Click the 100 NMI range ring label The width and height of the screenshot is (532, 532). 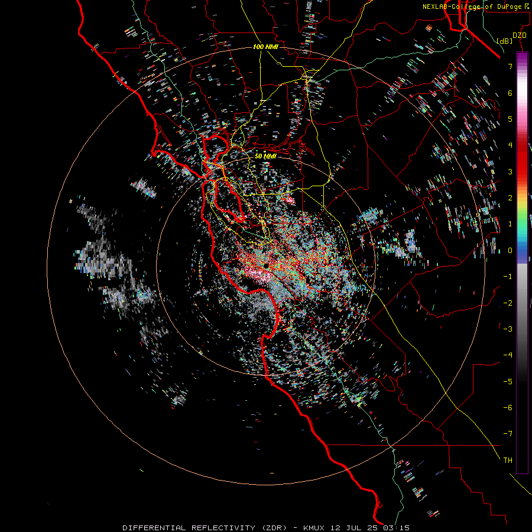(x=265, y=47)
